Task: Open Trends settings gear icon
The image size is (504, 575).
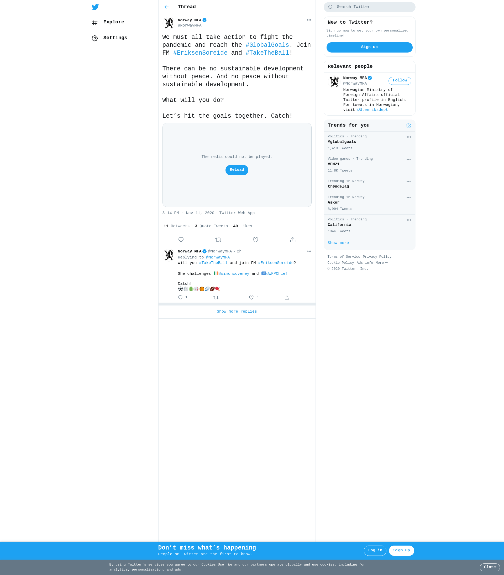Action: 408,126
